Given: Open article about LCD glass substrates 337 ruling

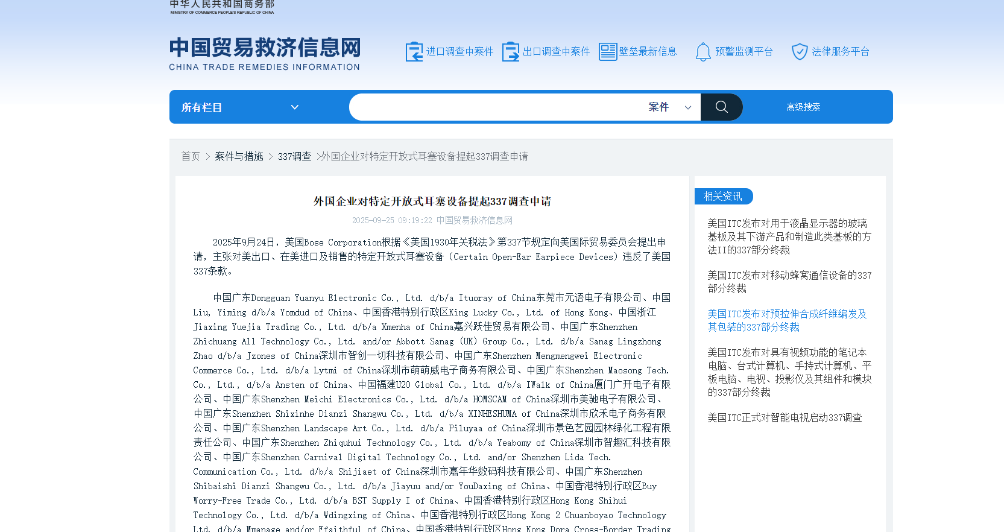Looking at the screenshot, I should click(789, 236).
